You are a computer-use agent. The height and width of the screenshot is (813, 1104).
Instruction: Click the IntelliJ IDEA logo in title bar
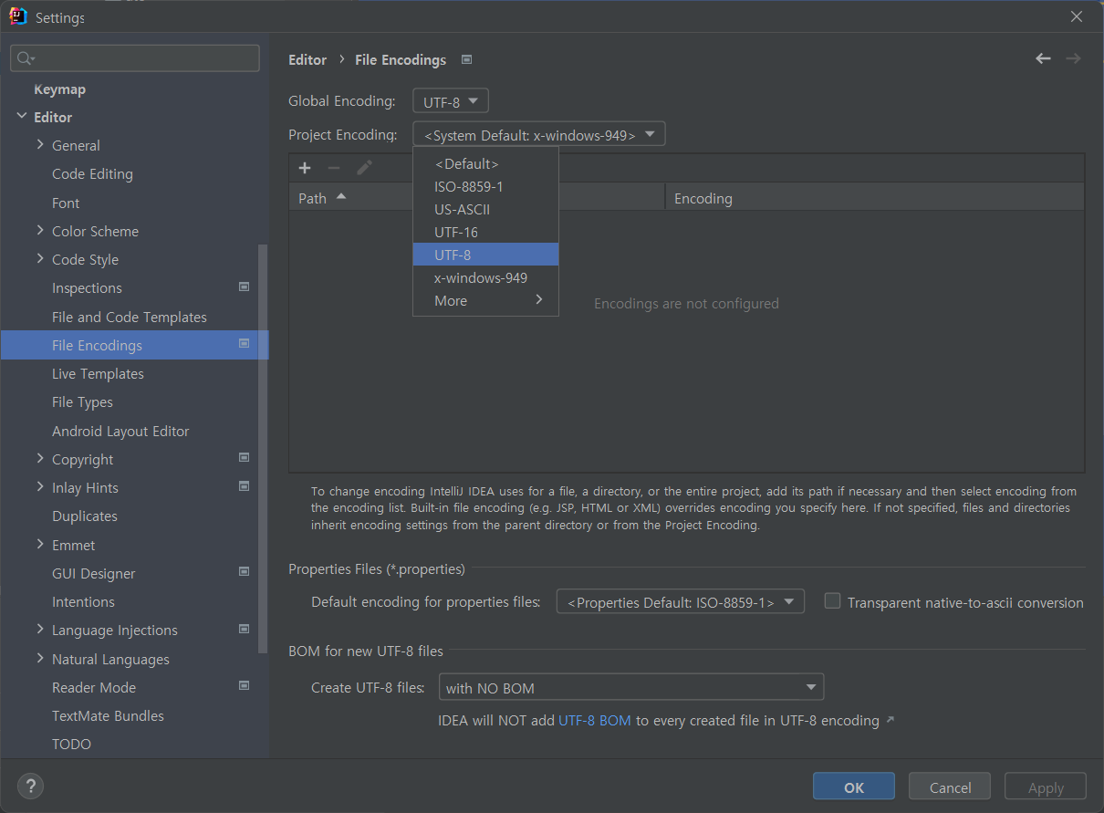pyautogui.click(x=18, y=16)
